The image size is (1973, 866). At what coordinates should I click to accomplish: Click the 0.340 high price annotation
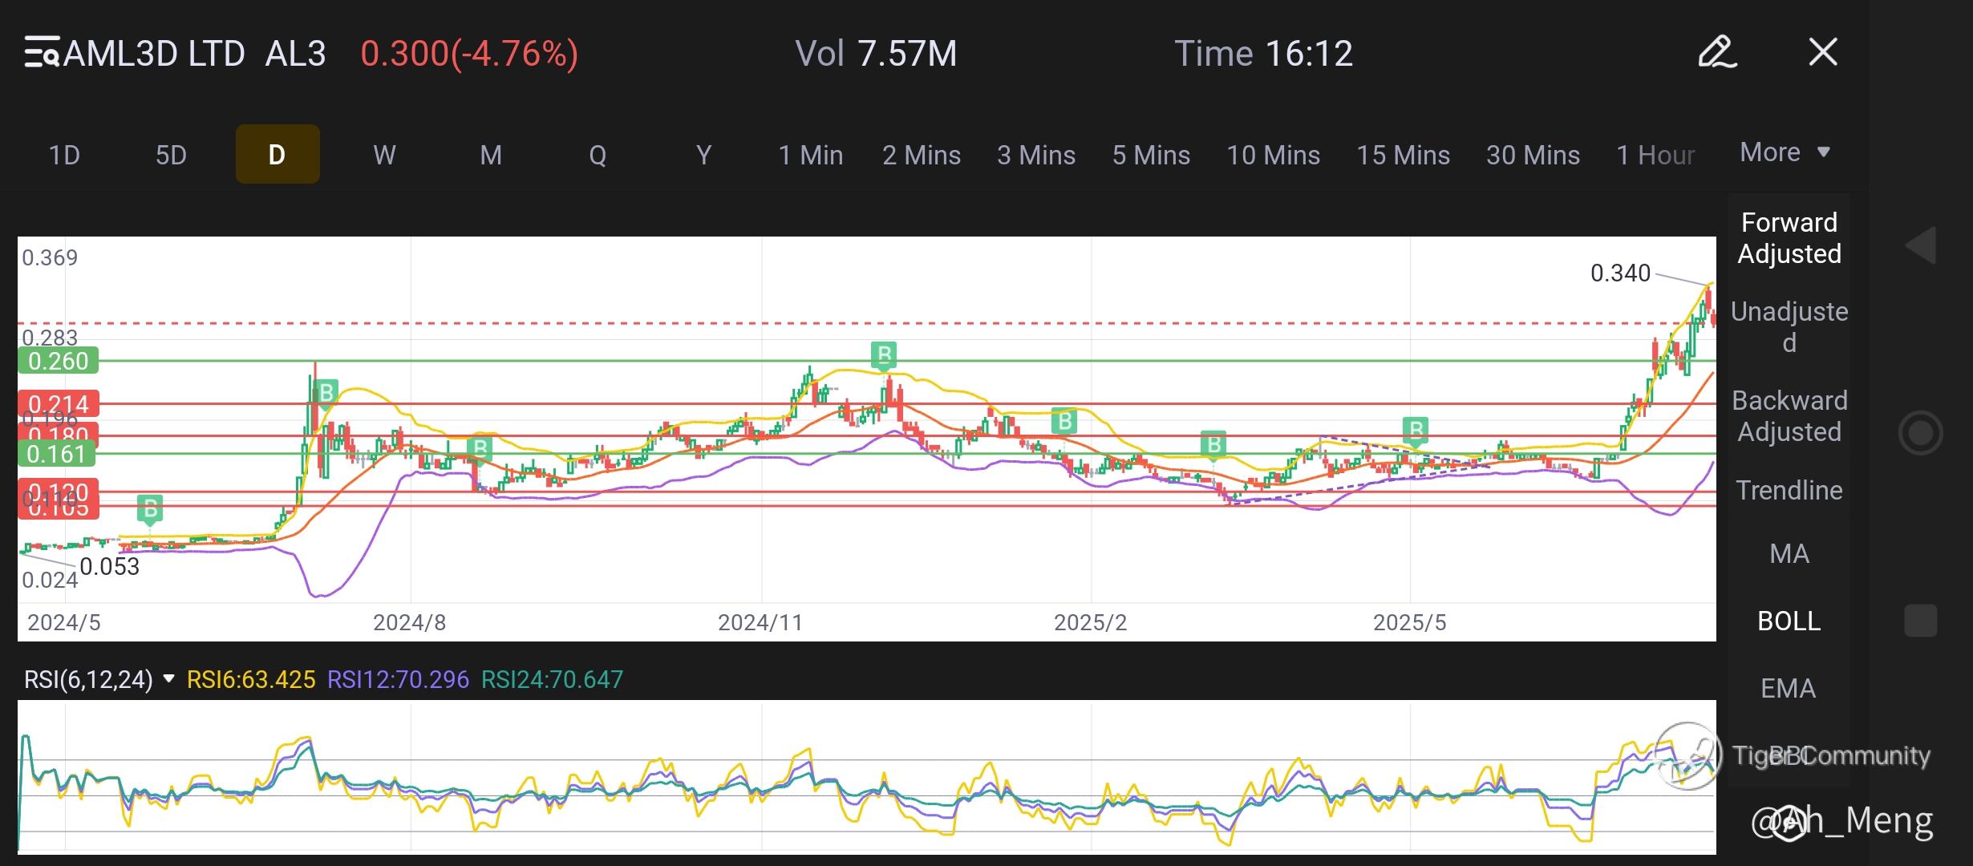click(x=1620, y=273)
